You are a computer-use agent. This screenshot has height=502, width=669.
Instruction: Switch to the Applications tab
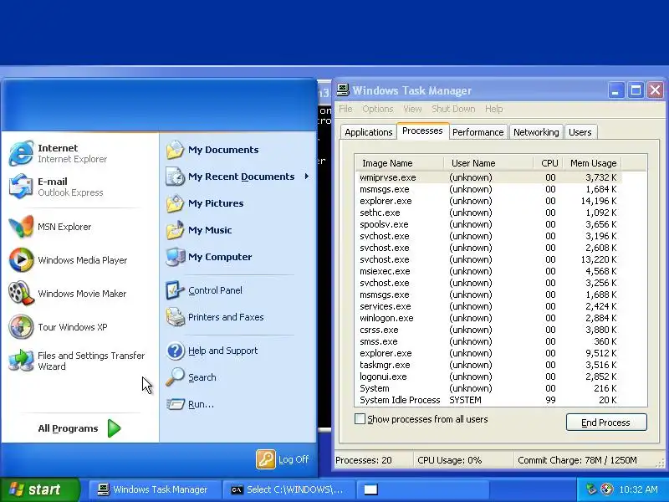point(369,132)
